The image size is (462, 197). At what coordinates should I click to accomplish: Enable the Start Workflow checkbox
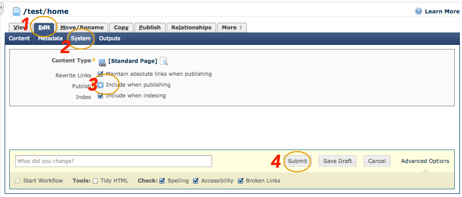coord(18,181)
